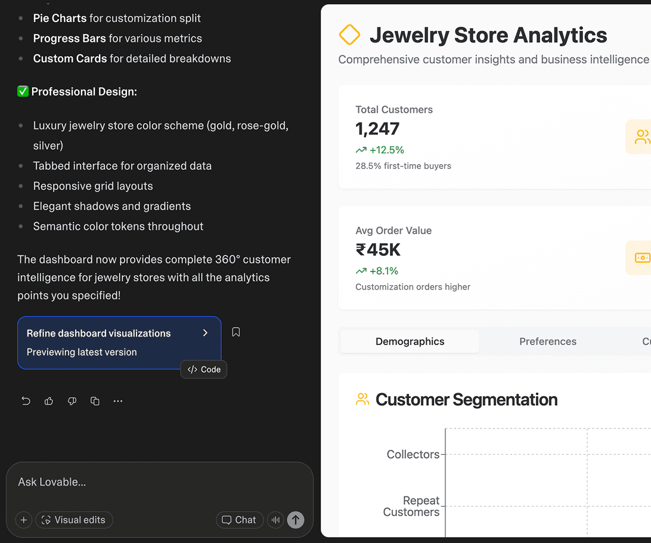The height and width of the screenshot is (543, 651).
Task: Click the thumbs up icon
Action: [49, 401]
